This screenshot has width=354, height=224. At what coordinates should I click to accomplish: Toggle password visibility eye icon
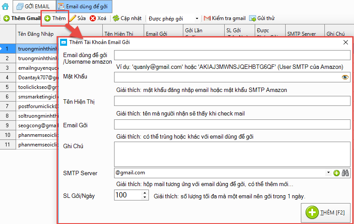coord(345,77)
